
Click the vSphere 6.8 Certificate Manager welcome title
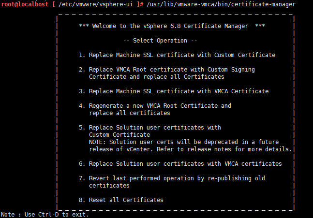pos(172,26)
